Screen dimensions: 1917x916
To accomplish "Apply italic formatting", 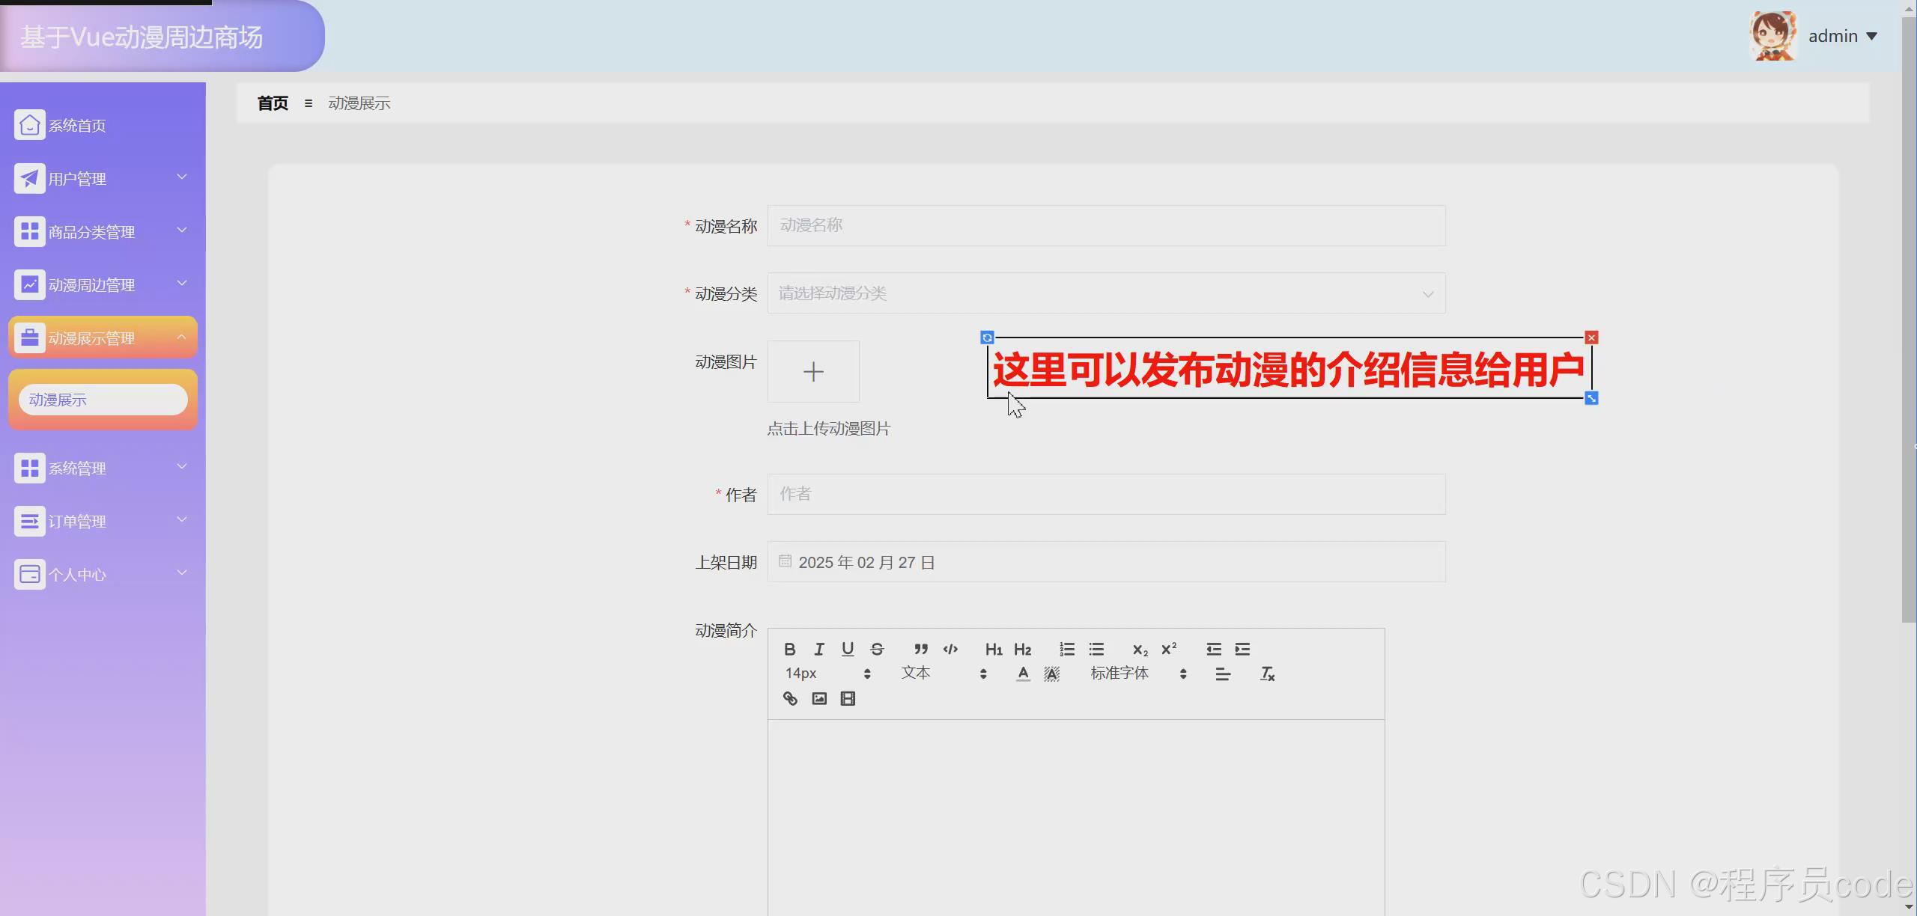I will (x=818, y=649).
